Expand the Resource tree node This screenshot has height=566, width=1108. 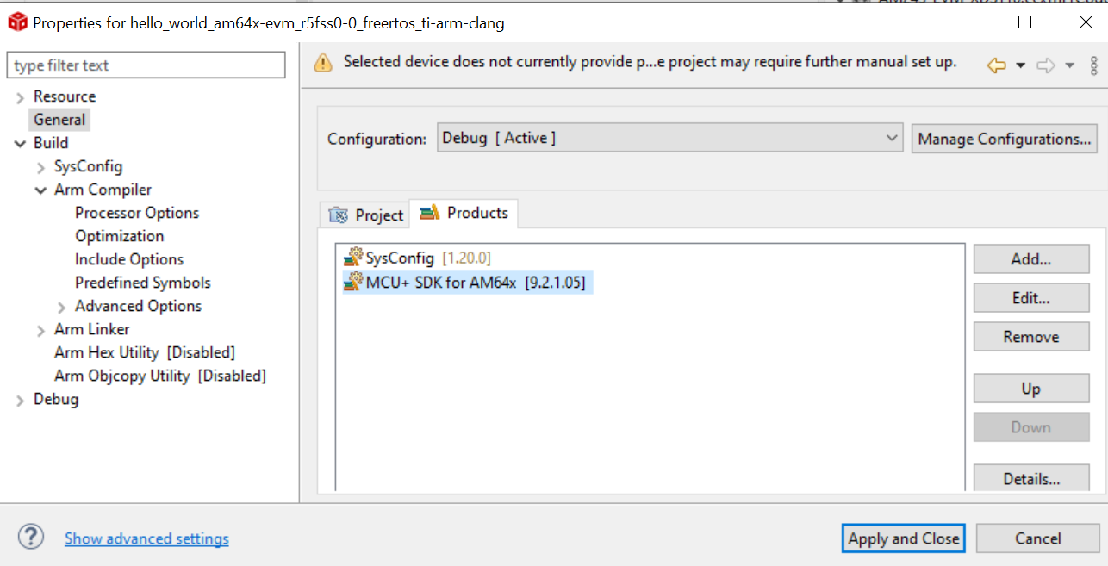tap(20, 97)
